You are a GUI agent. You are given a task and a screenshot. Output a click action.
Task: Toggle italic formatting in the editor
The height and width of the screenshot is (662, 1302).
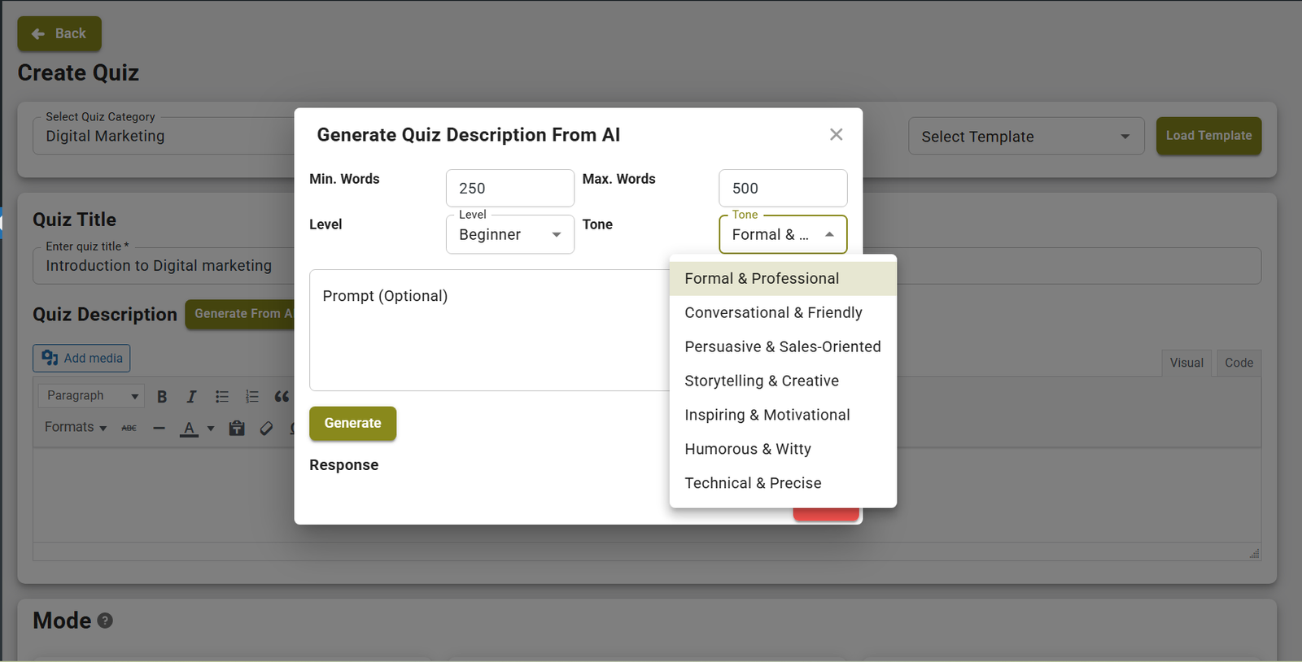point(191,396)
